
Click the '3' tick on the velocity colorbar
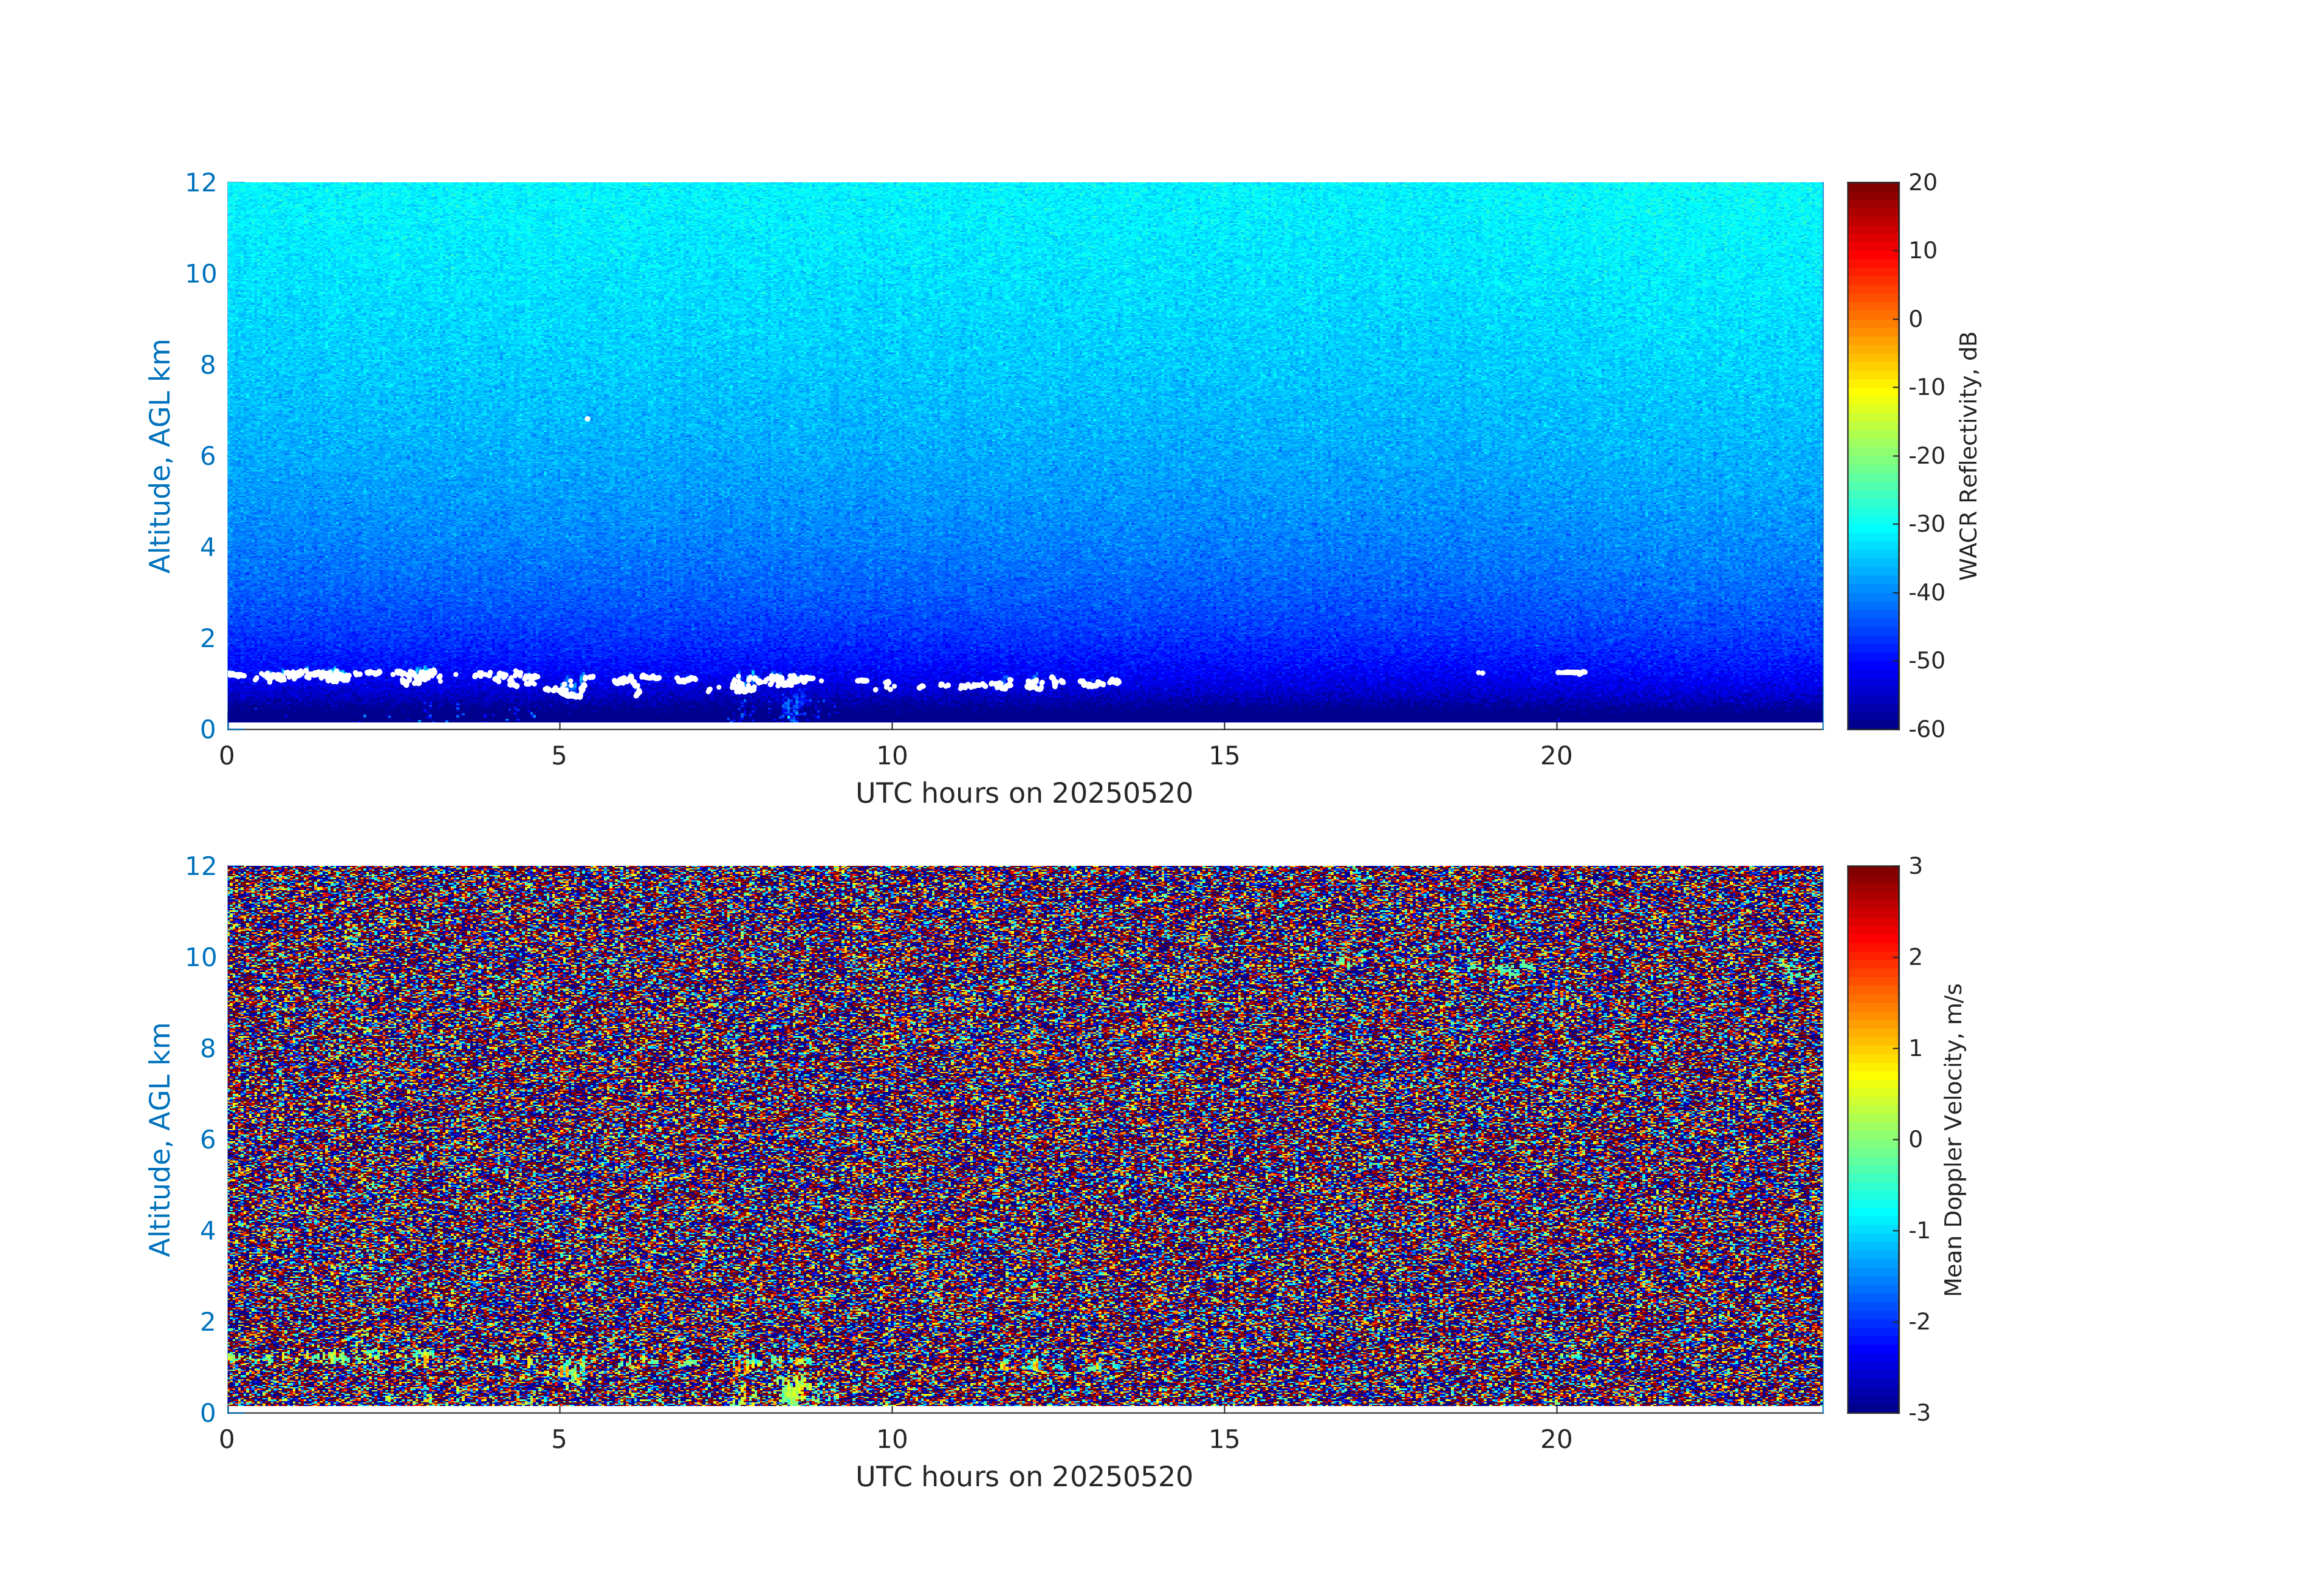point(1915,866)
